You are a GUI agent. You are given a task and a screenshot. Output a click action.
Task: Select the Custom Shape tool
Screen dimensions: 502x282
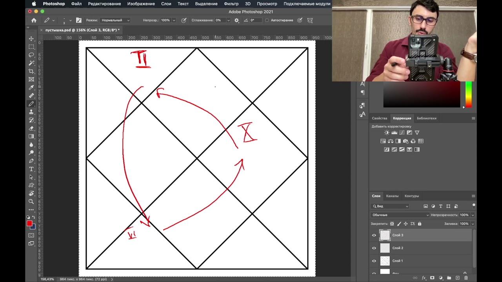coord(31,185)
